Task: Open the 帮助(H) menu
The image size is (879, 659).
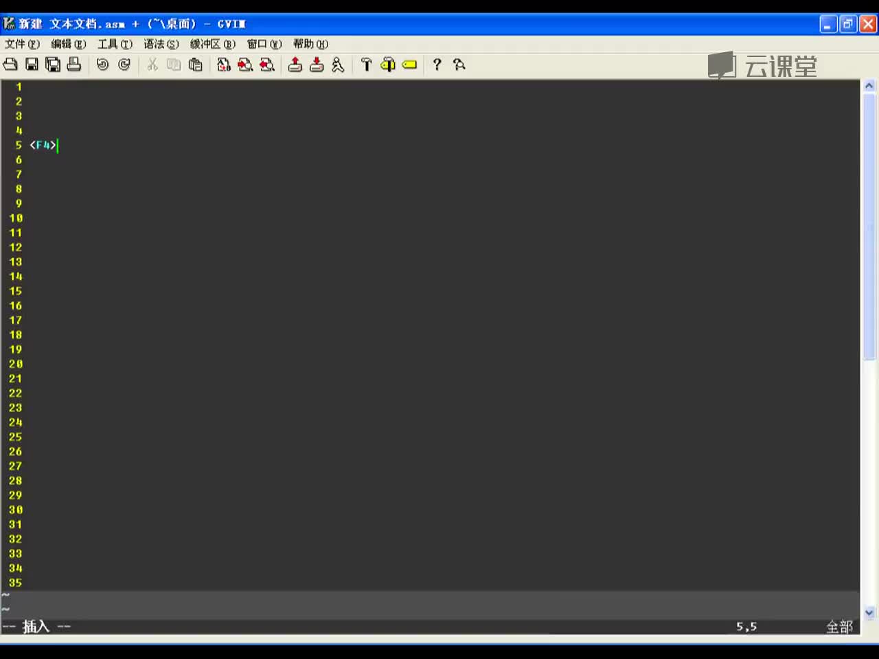Action: pos(311,44)
